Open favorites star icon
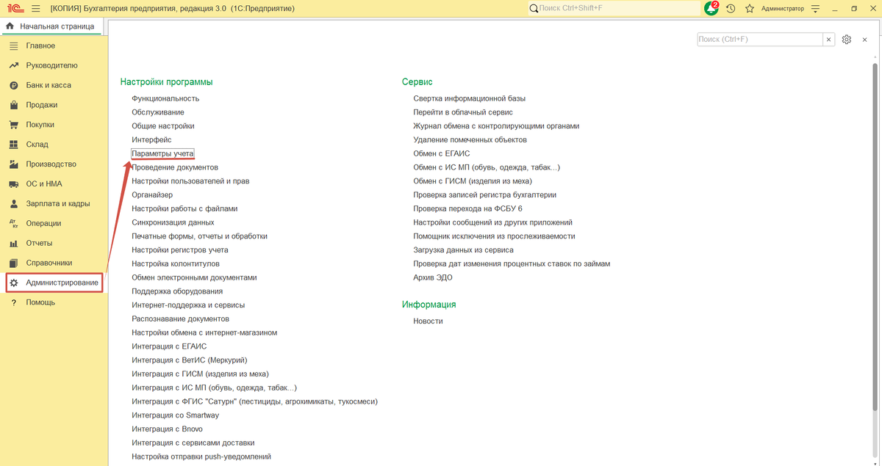Viewport: 882px width, 466px height. pos(749,9)
